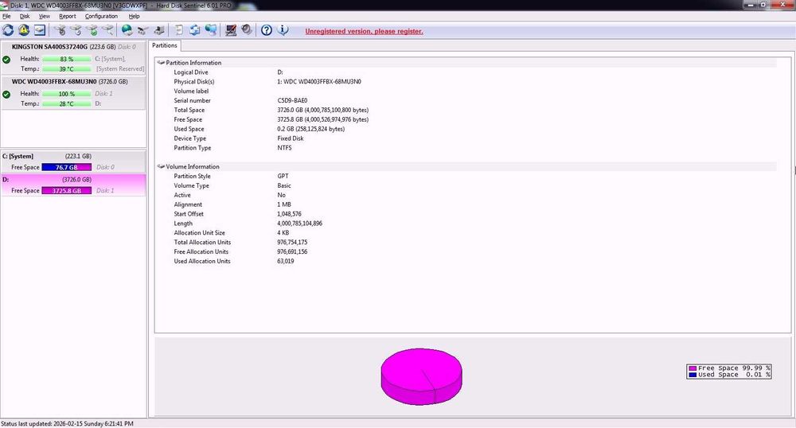This screenshot has height=428, width=796.
Task: Click the WDC disk green status checkmark
Action: [6, 95]
